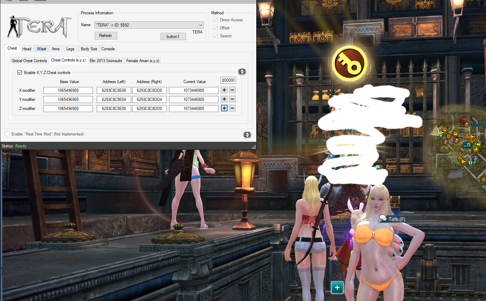
Task: Click the minus icon for X modifier
Action: pyautogui.click(x=233, y=90)
